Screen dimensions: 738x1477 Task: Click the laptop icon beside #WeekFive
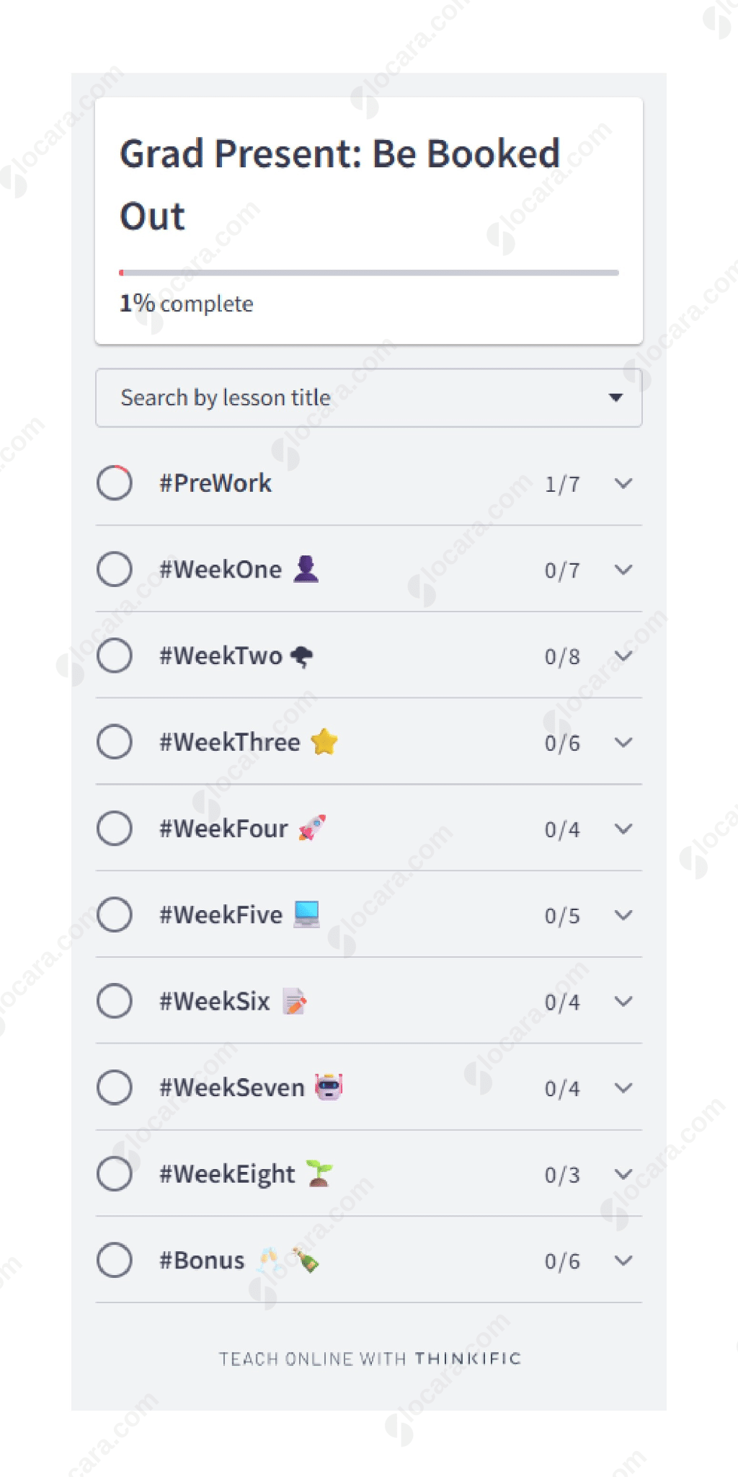coord(306,914)
